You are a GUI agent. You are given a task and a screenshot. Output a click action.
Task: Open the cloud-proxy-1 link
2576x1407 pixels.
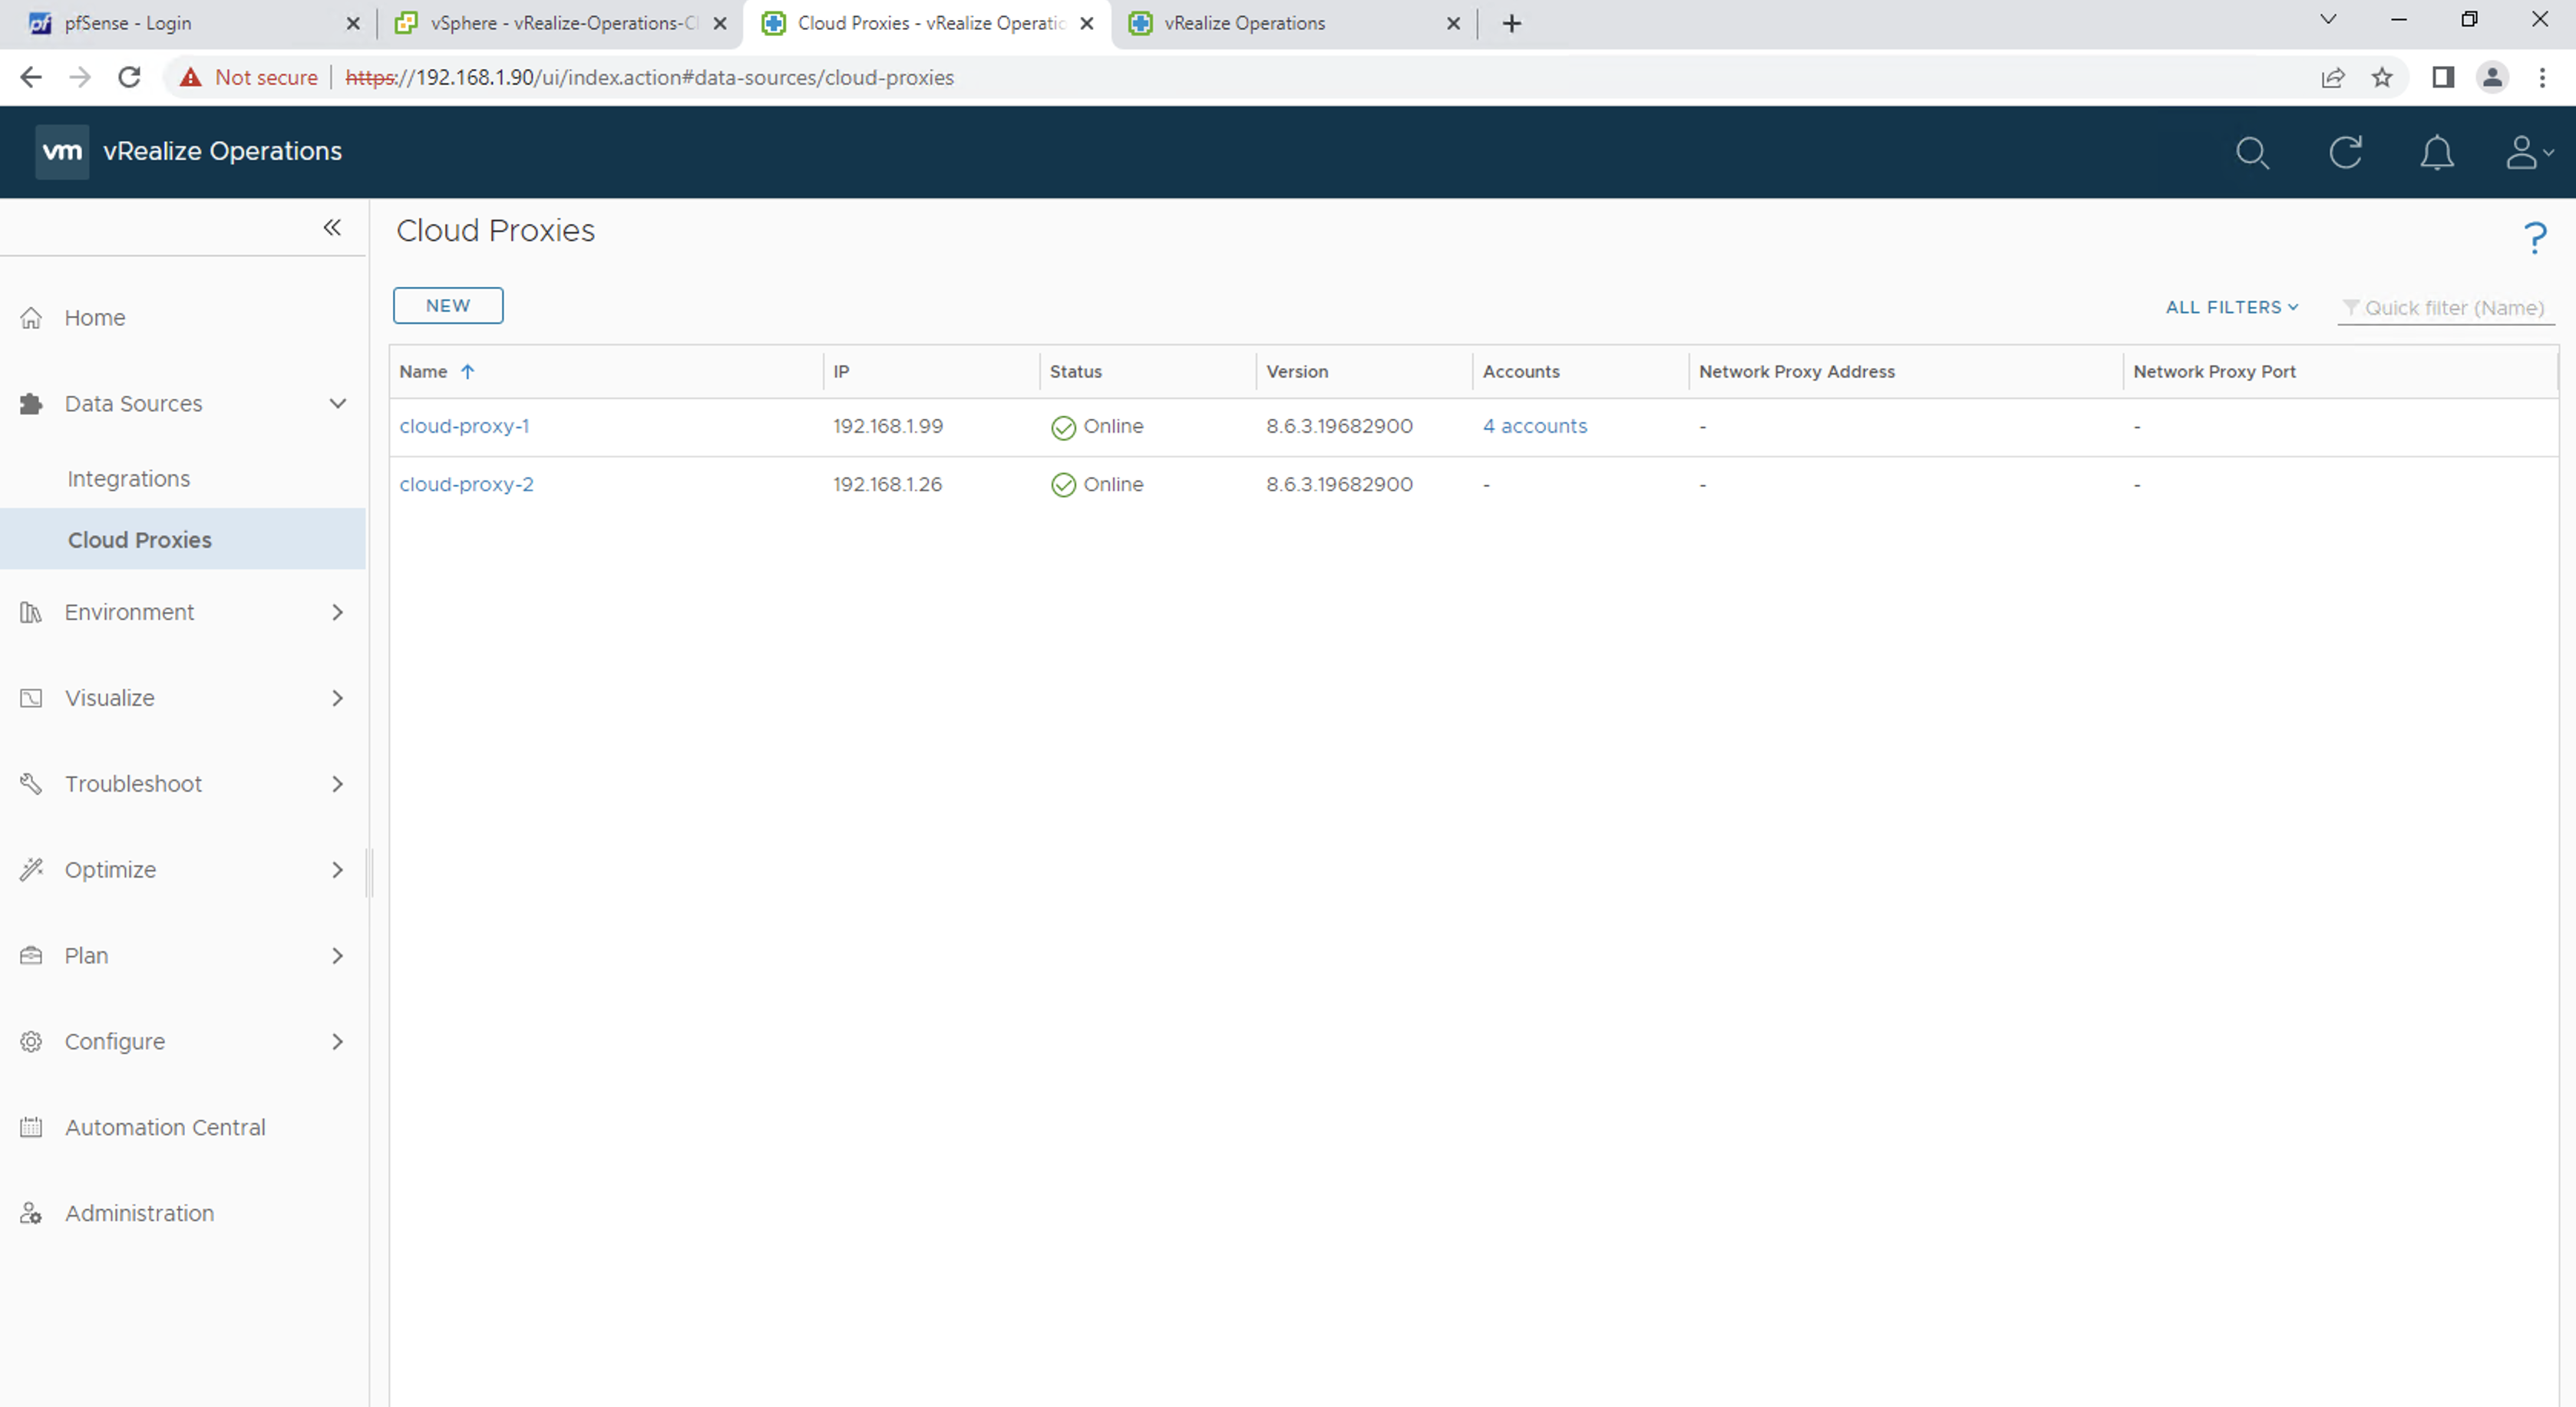[x=465, y=427]
